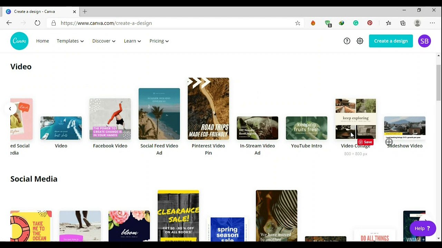Open the Grammarly extension icon
Image resolution: width=442 pixels, height=248 pixels.
click(x=356, y=23)
